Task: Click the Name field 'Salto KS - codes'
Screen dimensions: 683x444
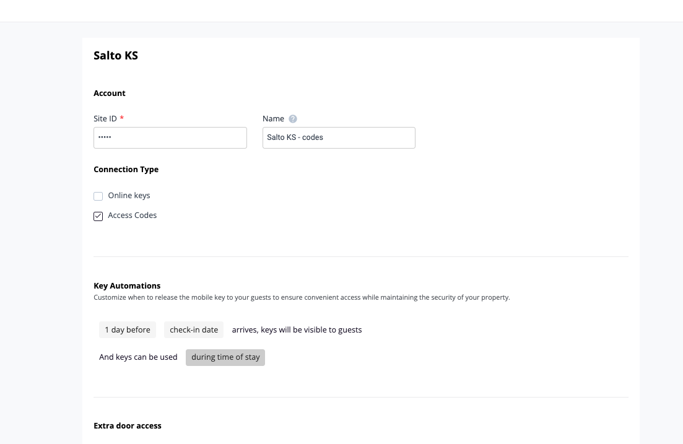Action: [x=339, y=137]
